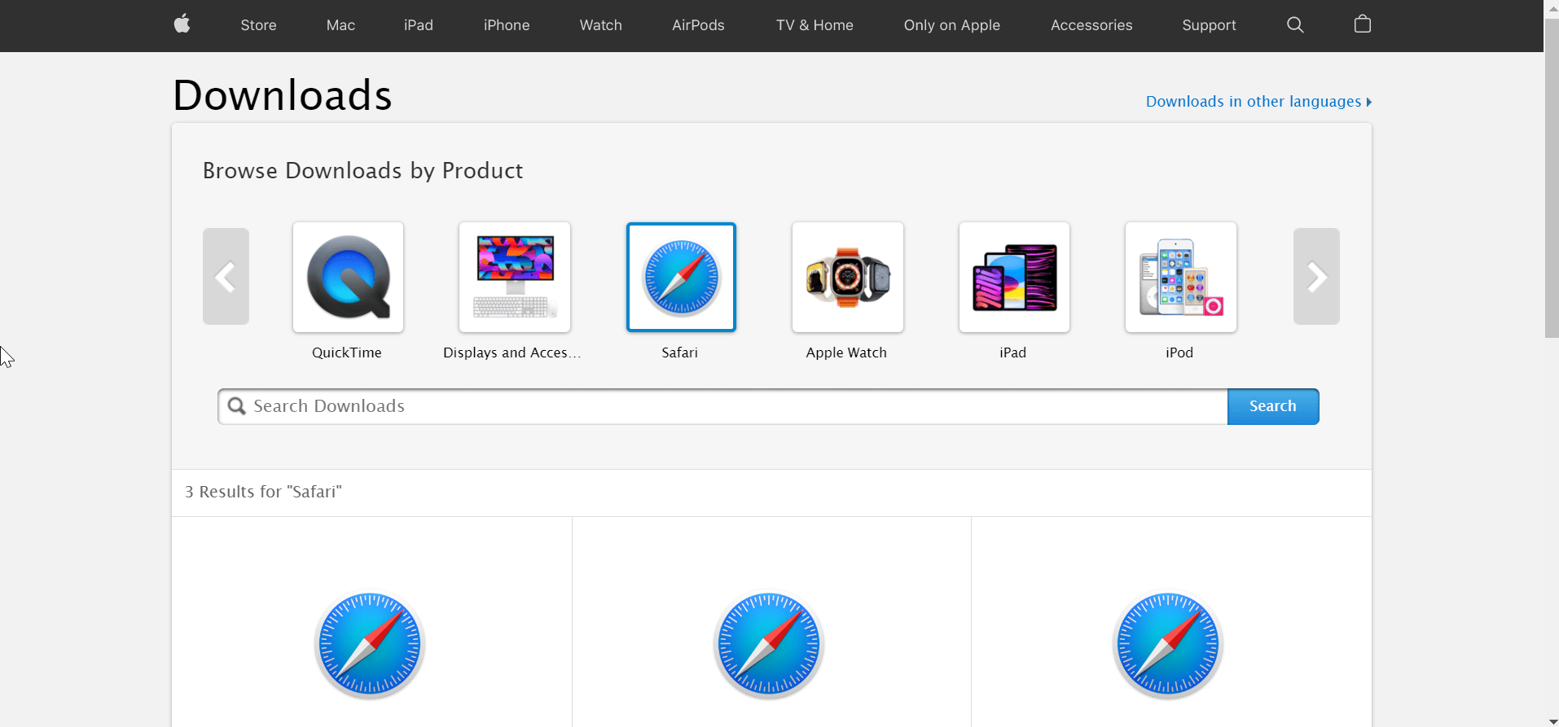Click the scrollbar down arrow
The height and width of the screenshot is (727, 1559).
click(1552, 720)
